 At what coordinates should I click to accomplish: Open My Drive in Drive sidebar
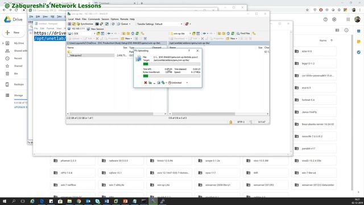(x=19, y=43)
